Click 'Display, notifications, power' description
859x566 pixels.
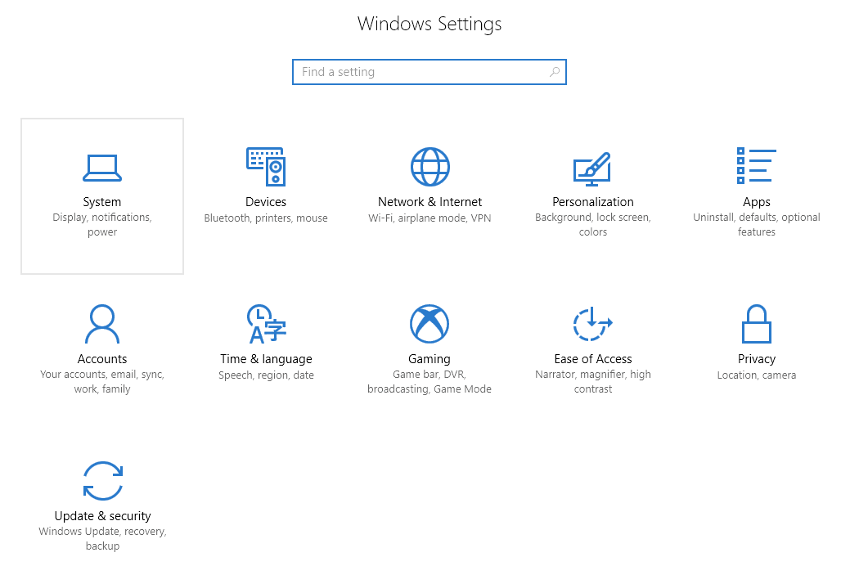[102, 225]
